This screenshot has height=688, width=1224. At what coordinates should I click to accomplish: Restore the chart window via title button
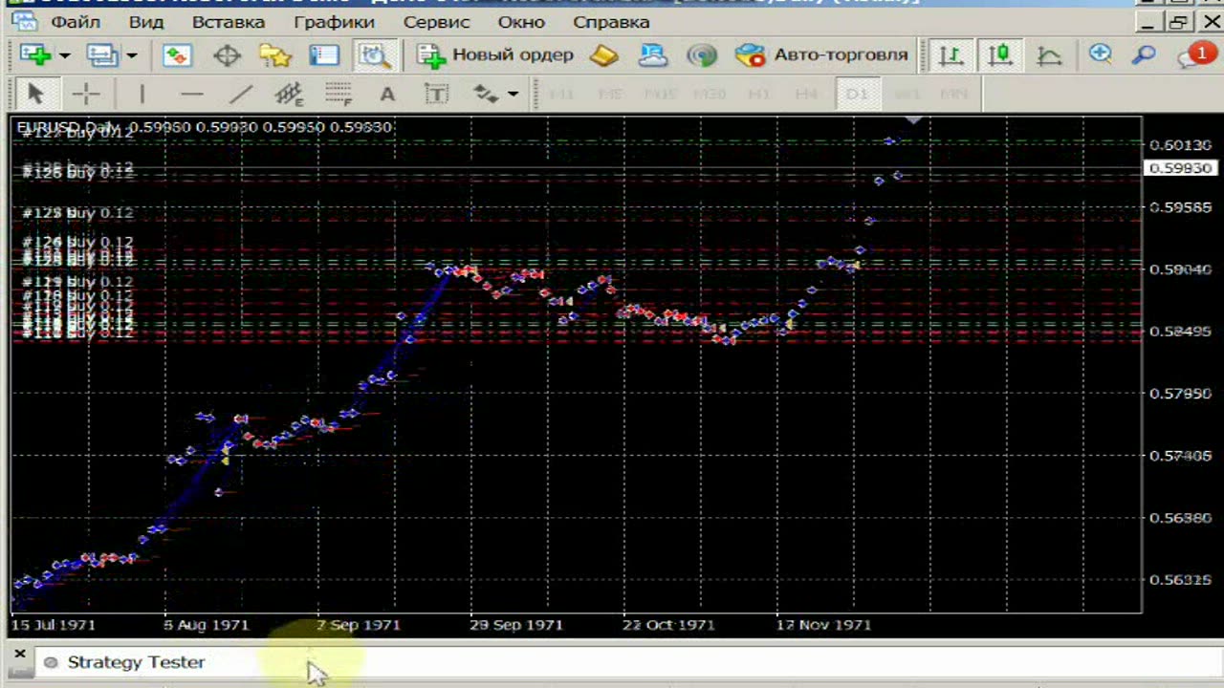click(x=1179, y=22)
